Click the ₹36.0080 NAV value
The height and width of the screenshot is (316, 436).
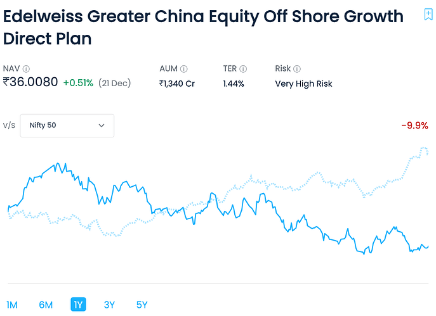tap(30, 82)
